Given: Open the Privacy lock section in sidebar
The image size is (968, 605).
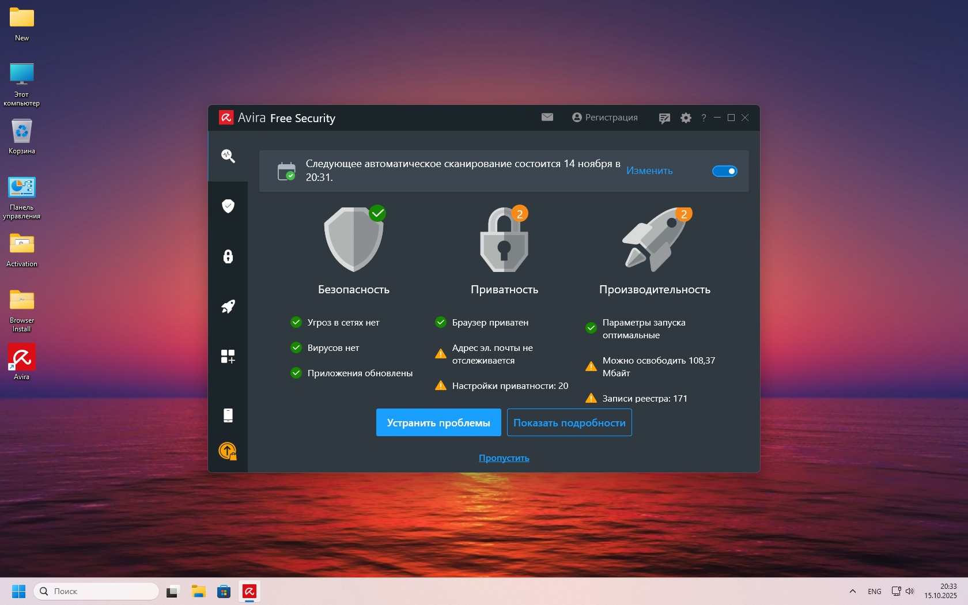Looking at the screenshot, I should (228, 256).
